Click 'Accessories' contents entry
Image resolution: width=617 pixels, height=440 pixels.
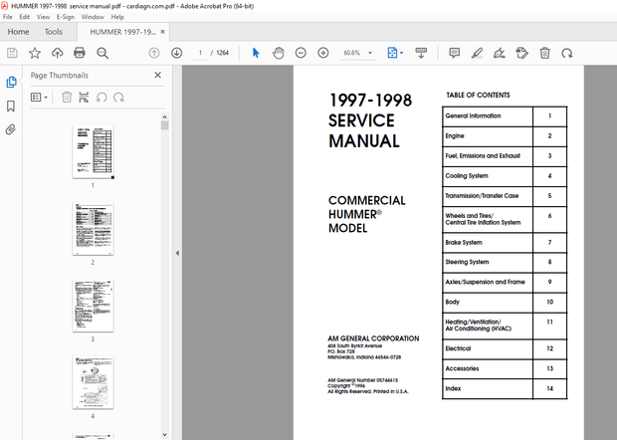point(462,368)
